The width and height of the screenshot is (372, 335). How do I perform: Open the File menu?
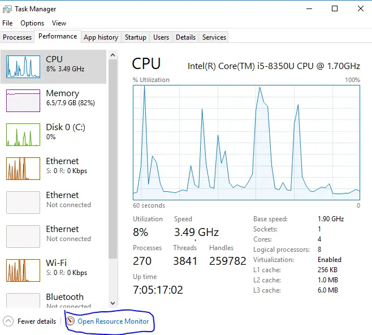[x=7, y=23]
